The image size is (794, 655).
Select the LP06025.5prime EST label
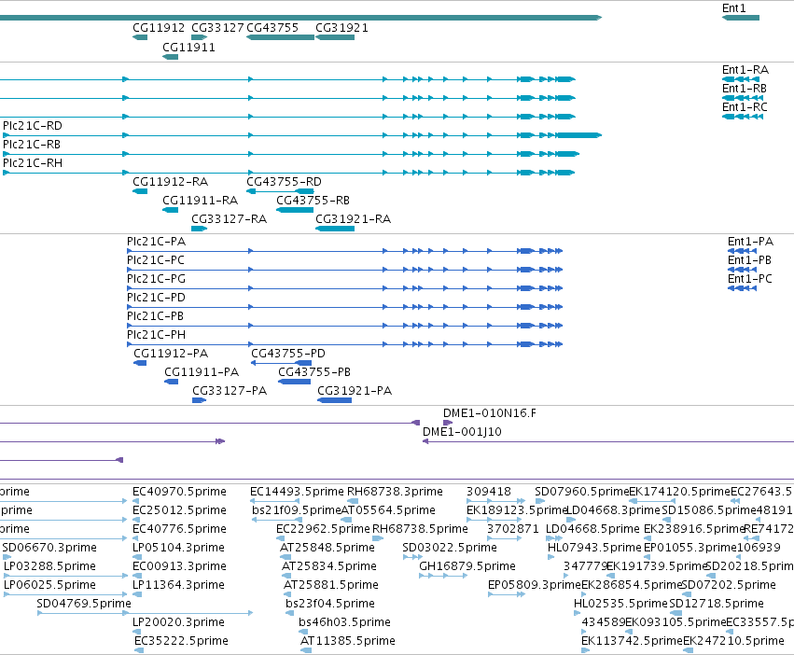click(49, 585)
